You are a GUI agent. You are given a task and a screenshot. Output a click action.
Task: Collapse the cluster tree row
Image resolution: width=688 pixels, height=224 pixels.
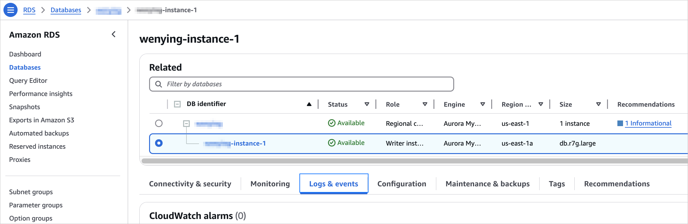(186, 124)
